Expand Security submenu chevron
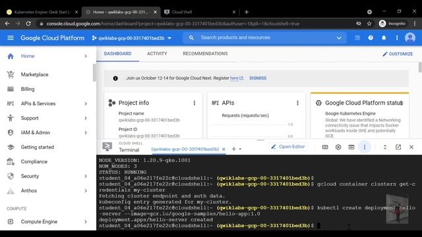Viewport: 422px width, 237px height. [86, 176]
